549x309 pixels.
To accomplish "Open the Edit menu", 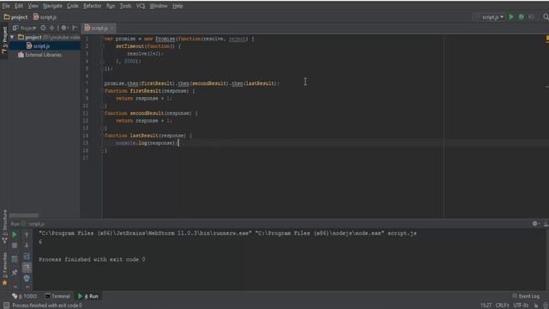I will tap(19, 6).
